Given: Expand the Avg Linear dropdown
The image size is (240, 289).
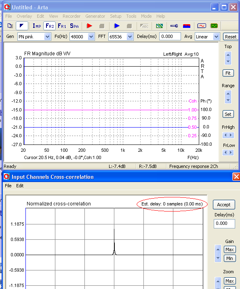Looking at the screenshot, I should tap(216, 37).
